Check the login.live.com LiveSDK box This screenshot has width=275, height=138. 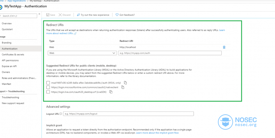(x=48, y=92)
